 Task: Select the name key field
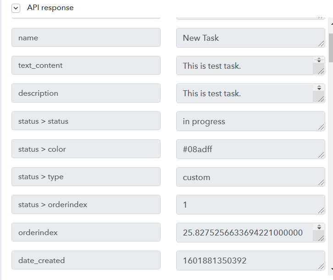(x=86, y=37)
